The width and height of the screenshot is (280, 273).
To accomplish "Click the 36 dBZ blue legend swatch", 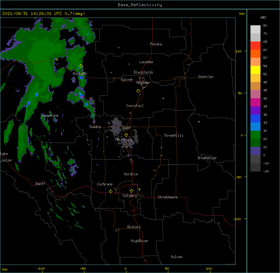I will [255, 118].
